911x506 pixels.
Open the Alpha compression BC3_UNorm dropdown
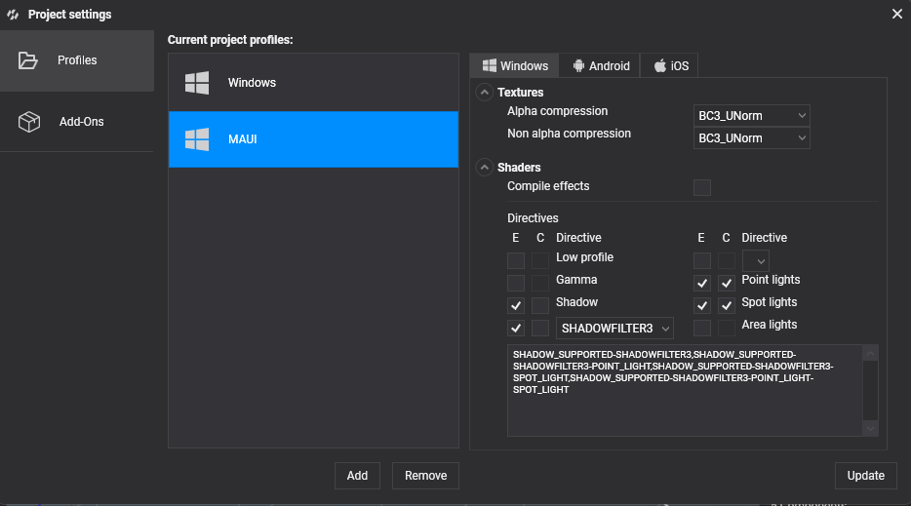[752, 116]
